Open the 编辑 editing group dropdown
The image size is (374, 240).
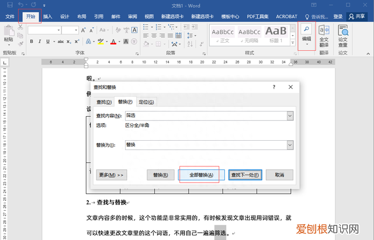pos(306,36)
